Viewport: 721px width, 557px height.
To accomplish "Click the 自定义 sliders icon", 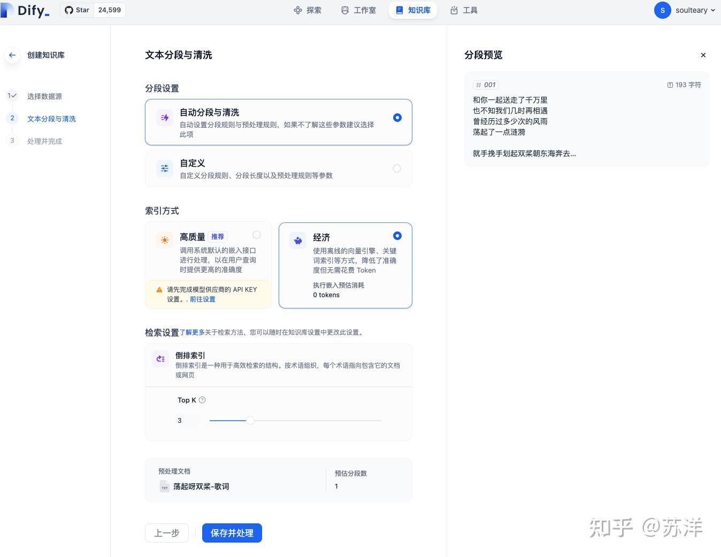I will [x=165, y=168].
